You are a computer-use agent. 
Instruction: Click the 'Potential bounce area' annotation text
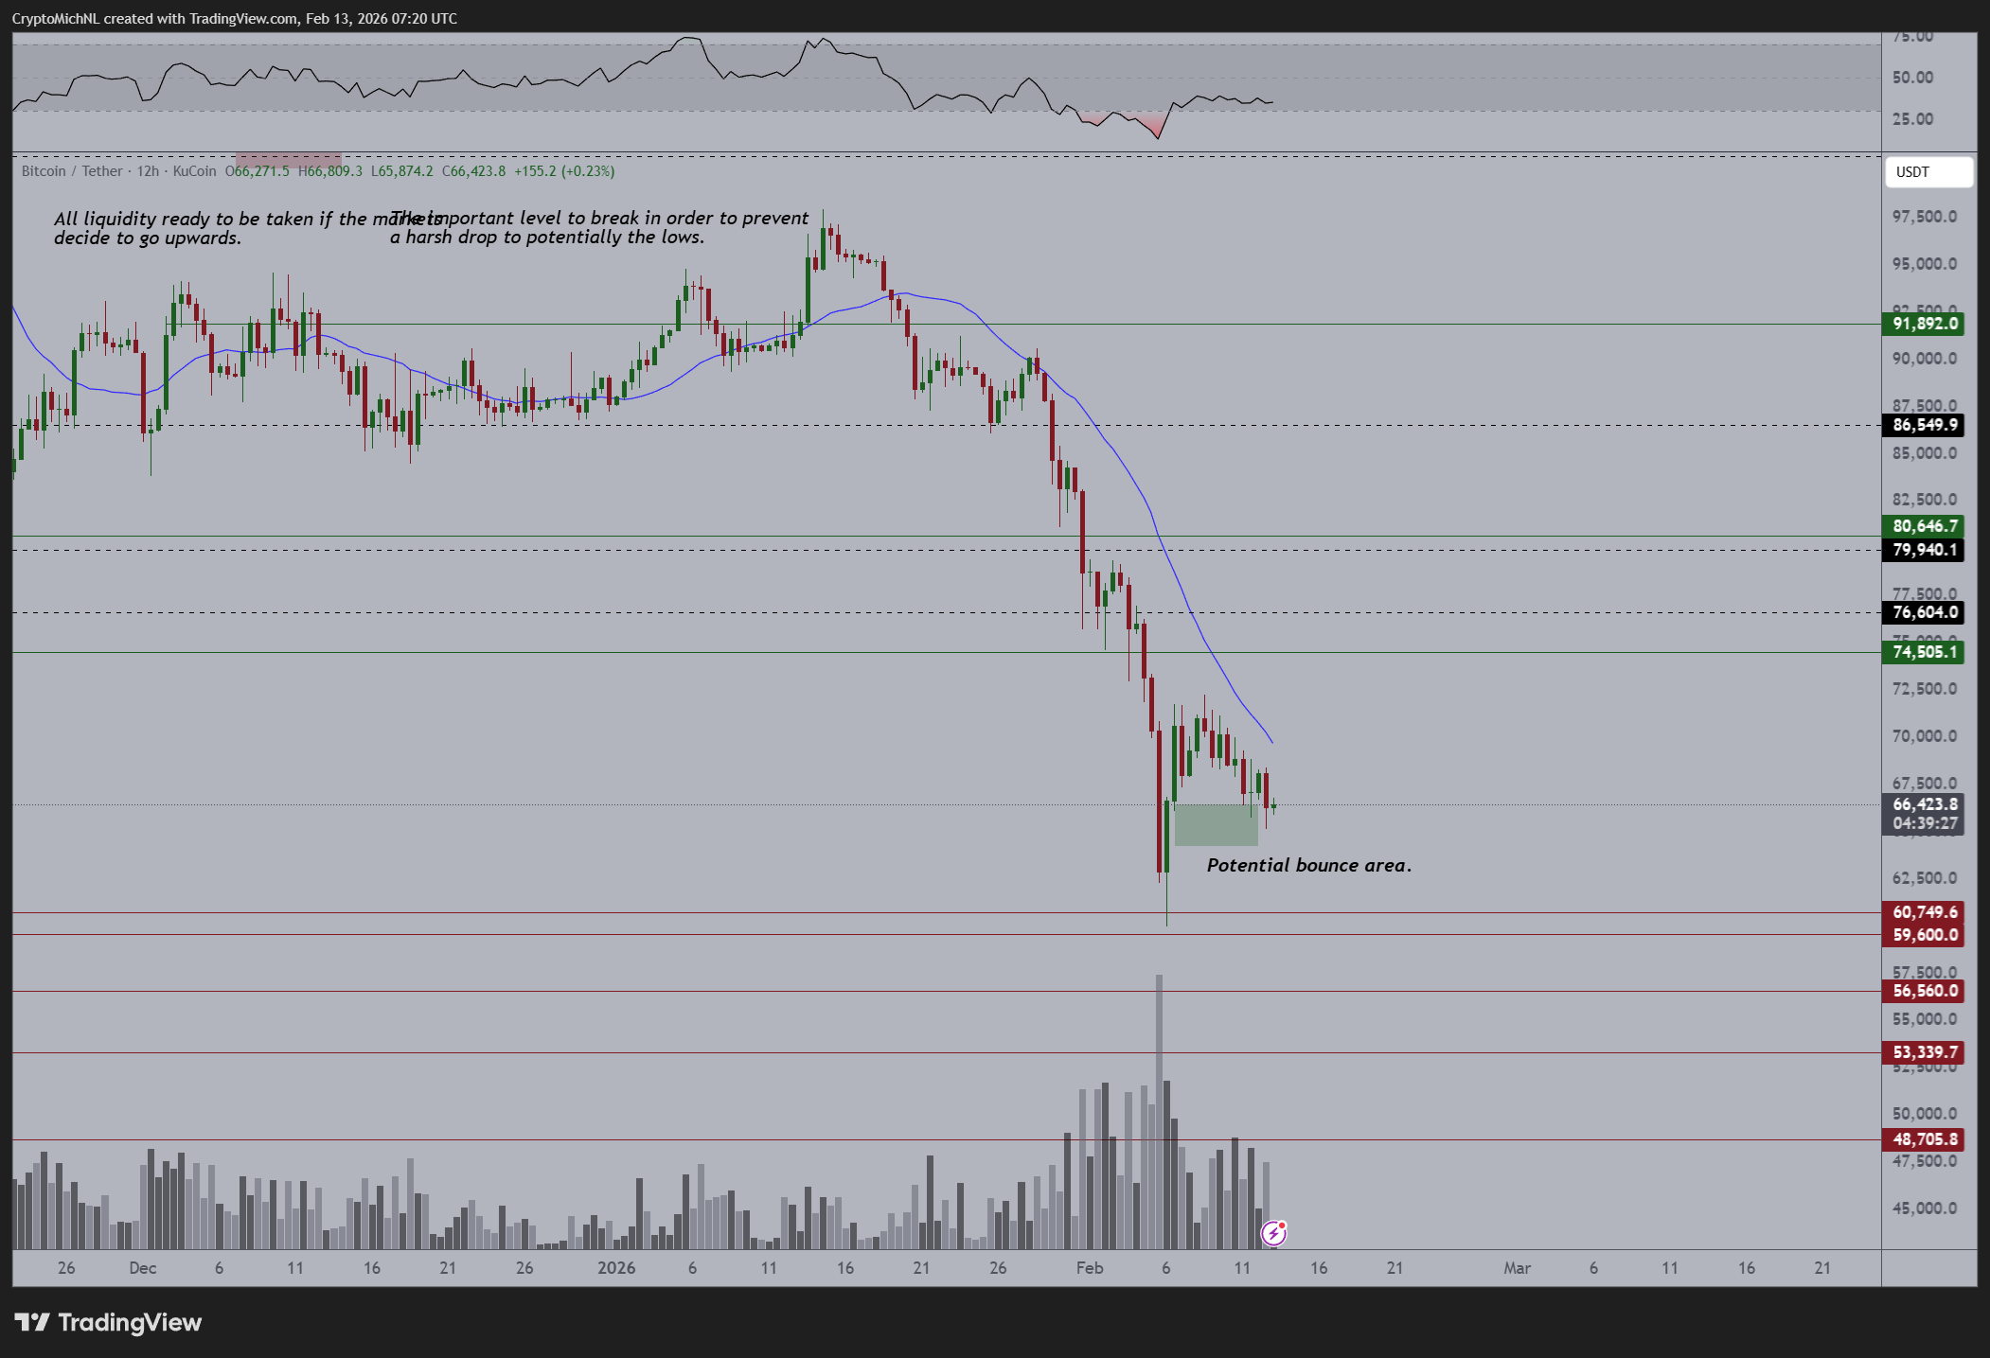pyautogui.click(x=1309, y=865)
